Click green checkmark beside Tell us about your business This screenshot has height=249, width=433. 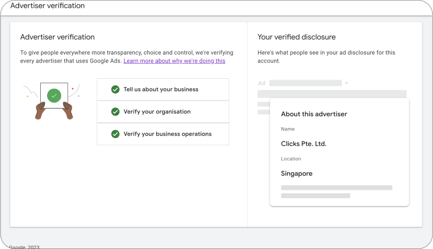[x=115, y=90]
